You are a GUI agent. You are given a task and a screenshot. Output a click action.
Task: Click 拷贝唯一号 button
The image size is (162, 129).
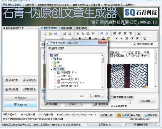(106, 115)
